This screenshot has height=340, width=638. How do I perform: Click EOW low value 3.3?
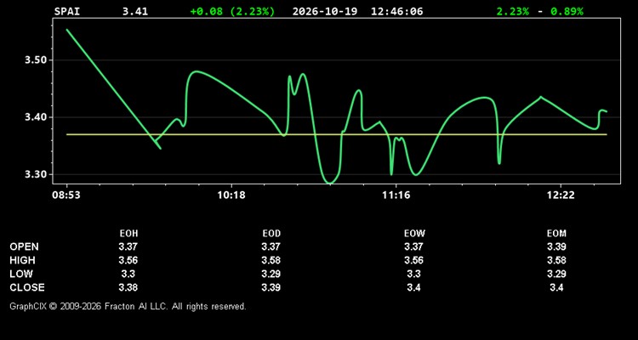pyautogui.click(x=413, y=274)
